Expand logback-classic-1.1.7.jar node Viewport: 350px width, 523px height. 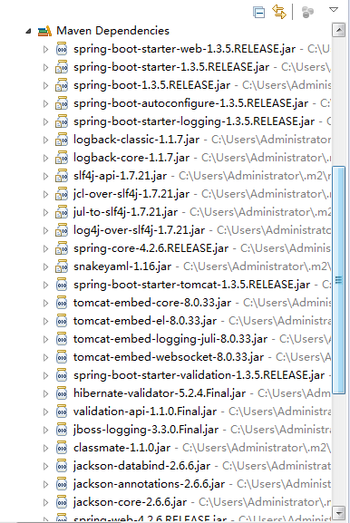click(x=45, y=140)
